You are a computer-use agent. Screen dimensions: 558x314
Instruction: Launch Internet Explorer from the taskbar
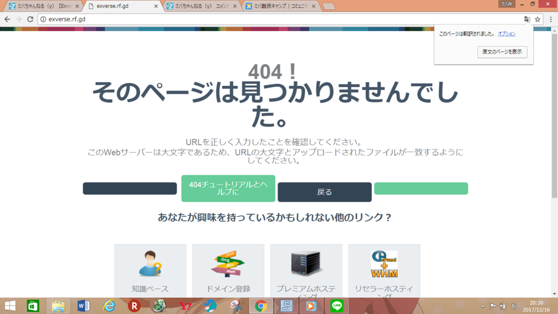(x=109, y=306)
